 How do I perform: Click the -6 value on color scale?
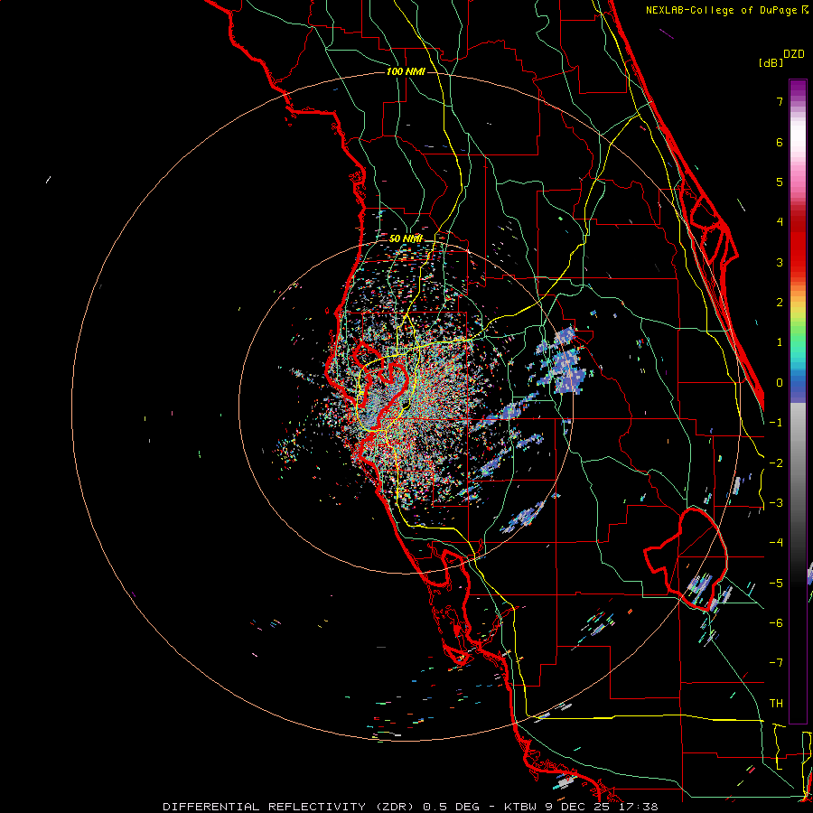click(x=776, y=623)
